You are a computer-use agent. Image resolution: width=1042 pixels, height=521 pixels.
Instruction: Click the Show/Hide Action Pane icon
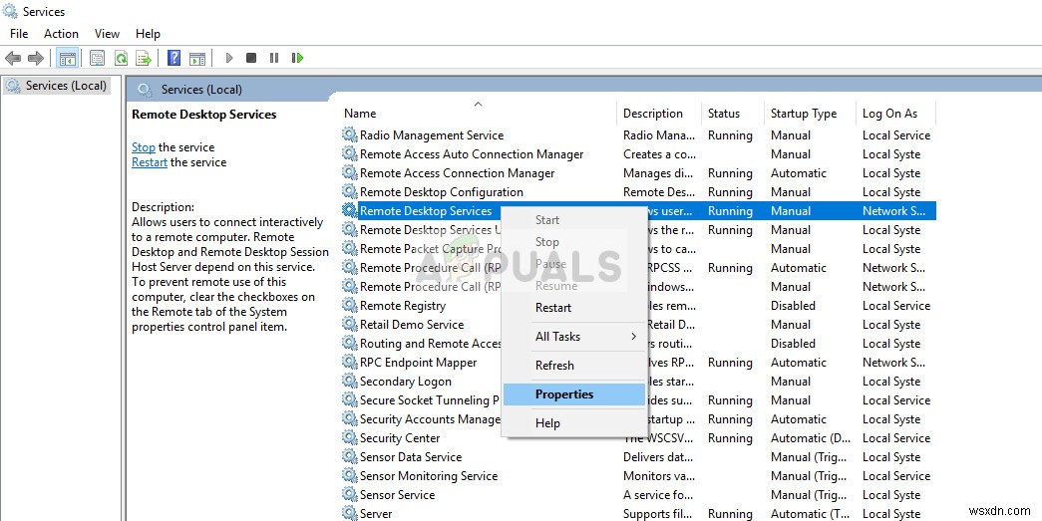tap(197, 59)
